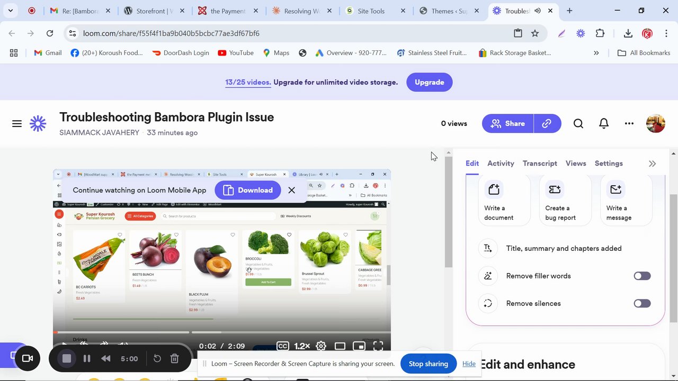The image size is (678, 381).
Task: Select the Edit tab
Action: [472, 164]
